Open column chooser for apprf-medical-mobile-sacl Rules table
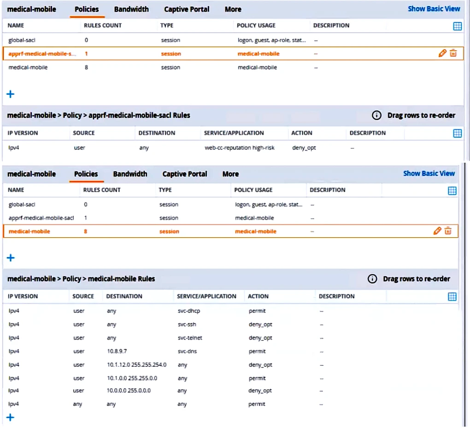470x428 pixels. [x=457, y=133]
